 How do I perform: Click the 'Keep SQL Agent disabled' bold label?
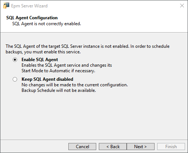coord(47,79)
